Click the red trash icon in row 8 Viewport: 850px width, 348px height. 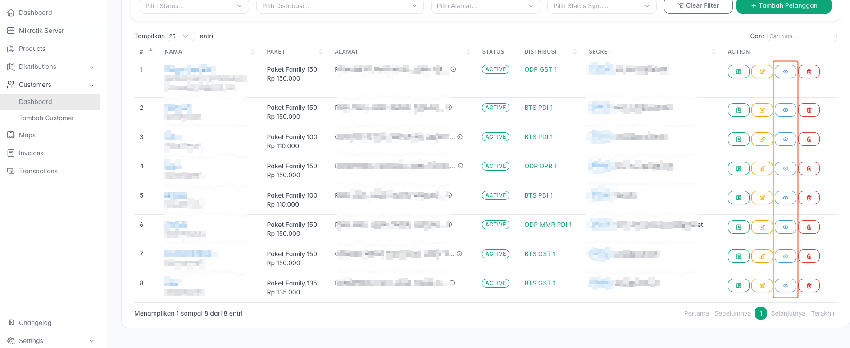pos(809,285)
